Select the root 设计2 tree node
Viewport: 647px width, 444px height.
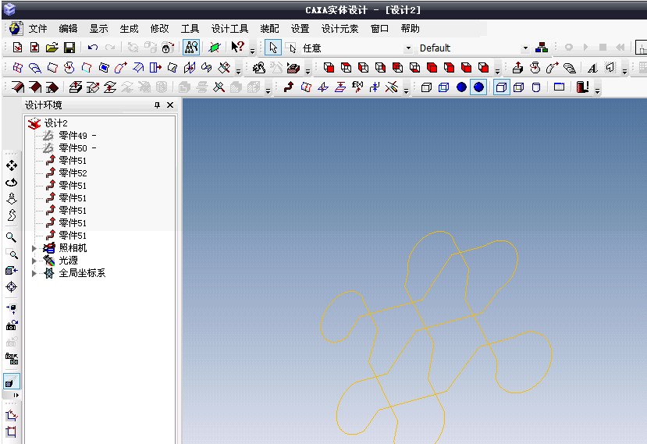55,123
